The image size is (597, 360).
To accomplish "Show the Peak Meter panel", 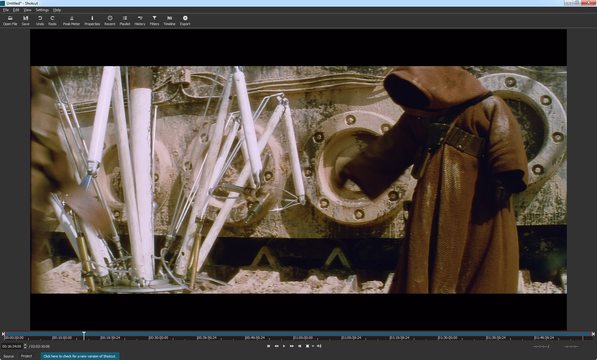I will 72,20.
